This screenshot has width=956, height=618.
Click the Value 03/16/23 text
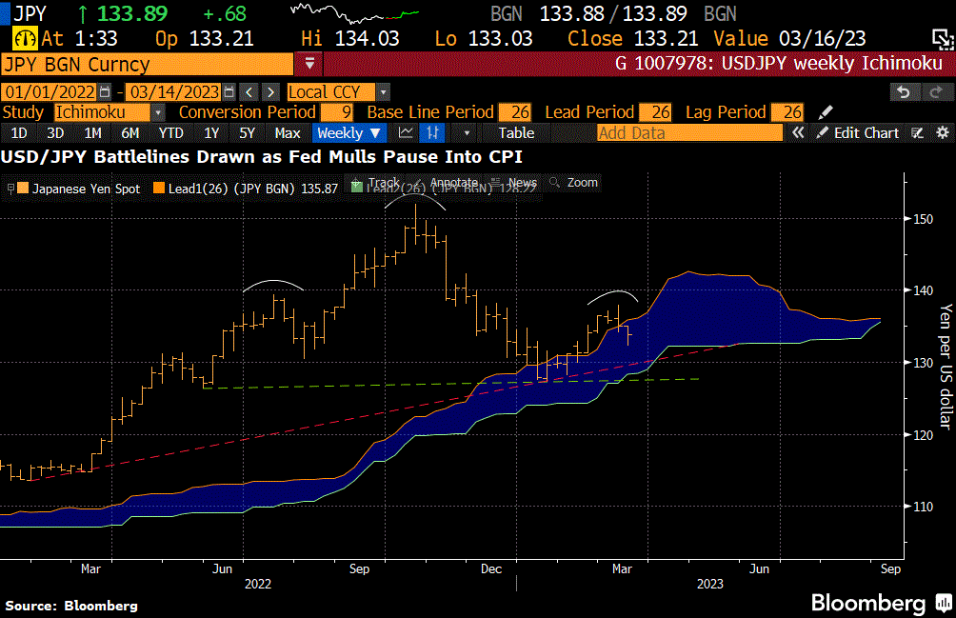(789, 39)
